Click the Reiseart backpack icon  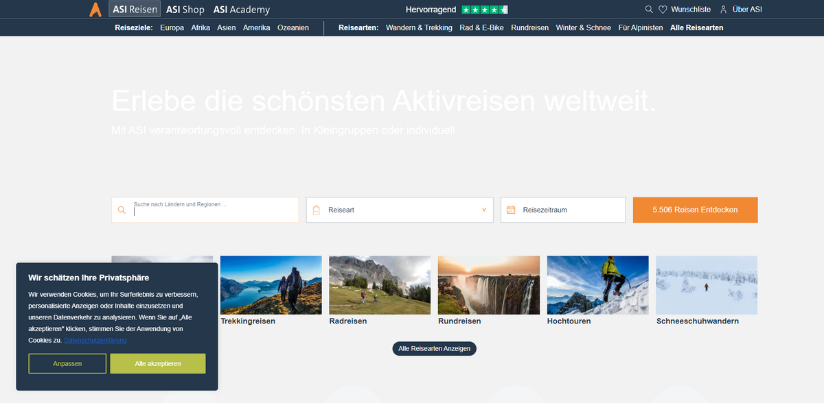click(x=317, y=210)
